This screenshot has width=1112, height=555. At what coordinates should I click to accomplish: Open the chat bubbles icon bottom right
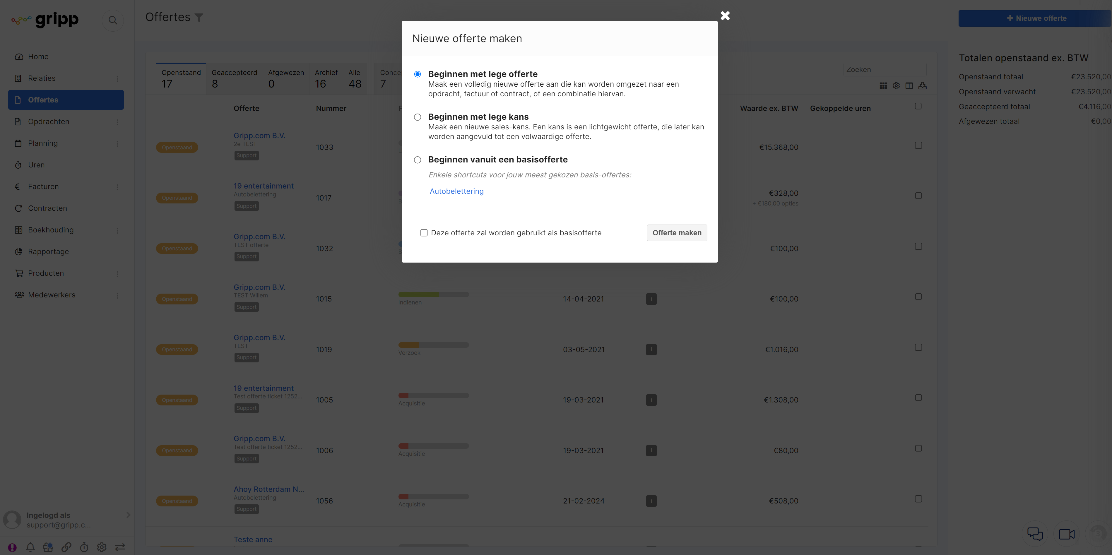click(1035, 534)
